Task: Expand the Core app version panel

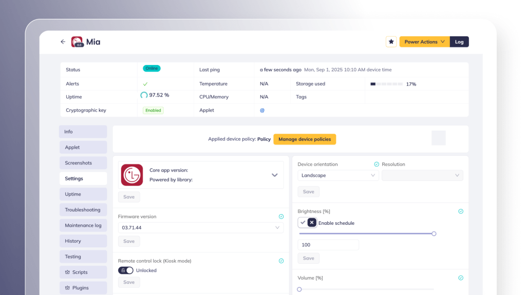Action: (x=275, y=175)
